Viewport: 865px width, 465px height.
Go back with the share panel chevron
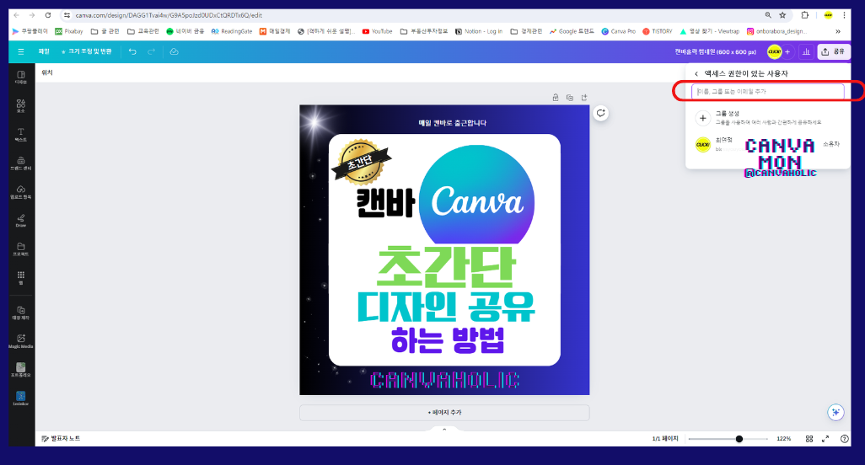[696, 74]
